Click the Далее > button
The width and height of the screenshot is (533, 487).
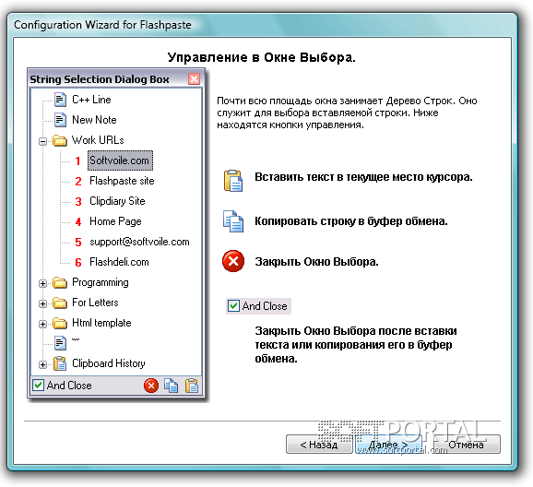coord(388,445)
